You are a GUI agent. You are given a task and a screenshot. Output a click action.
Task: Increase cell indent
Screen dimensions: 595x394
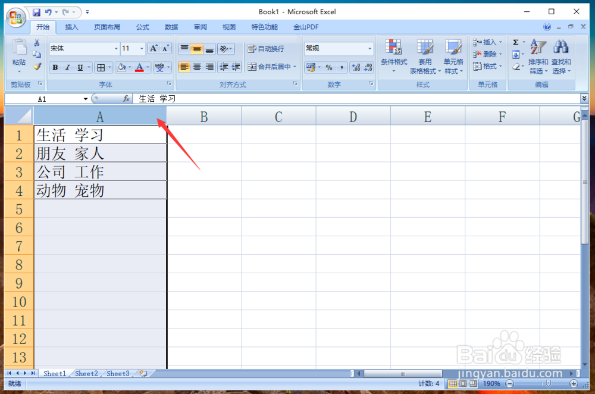tap(236, 67)
